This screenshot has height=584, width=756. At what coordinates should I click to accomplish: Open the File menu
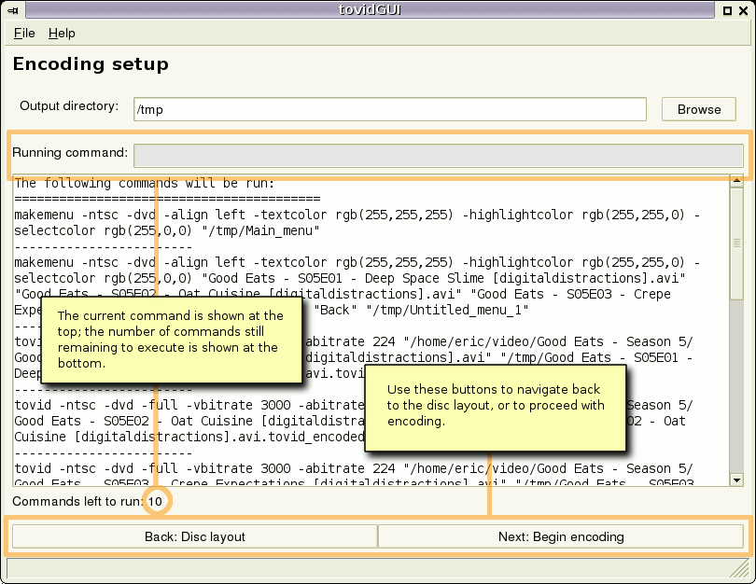pos(23,34)
